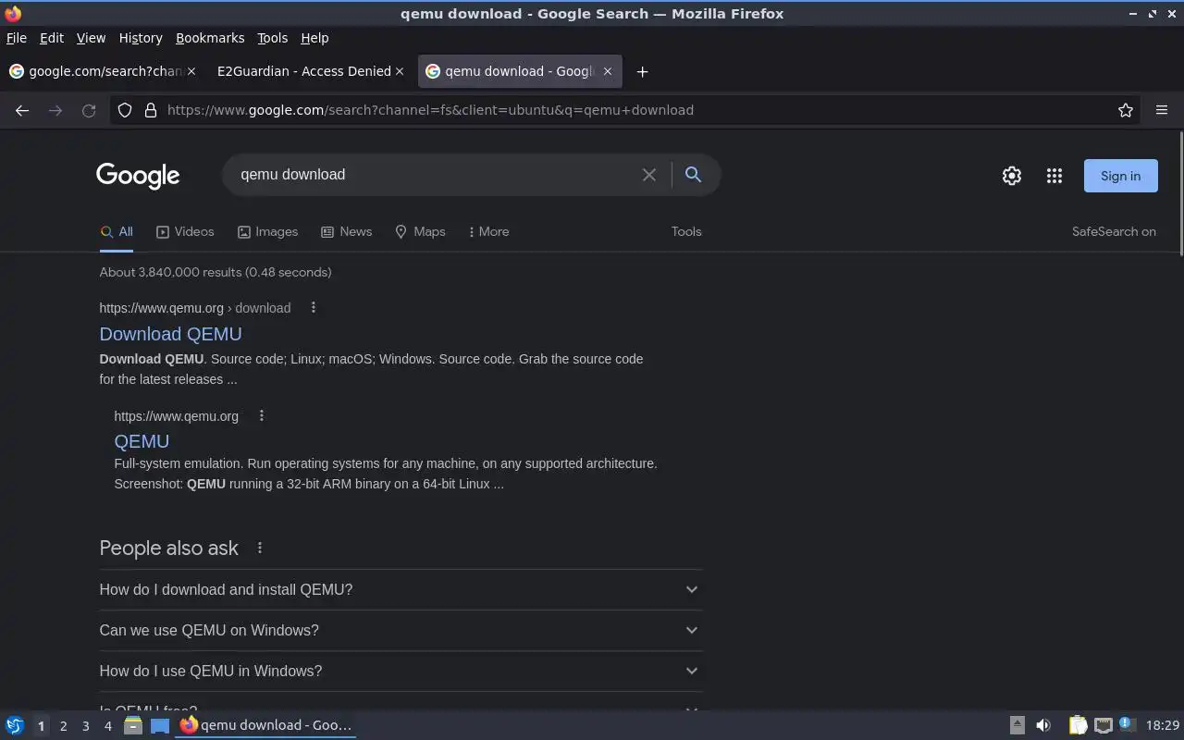Viewport: 1184px width, 740px height.
Task: Select the Videos search tab
Action: coord(185,231)
